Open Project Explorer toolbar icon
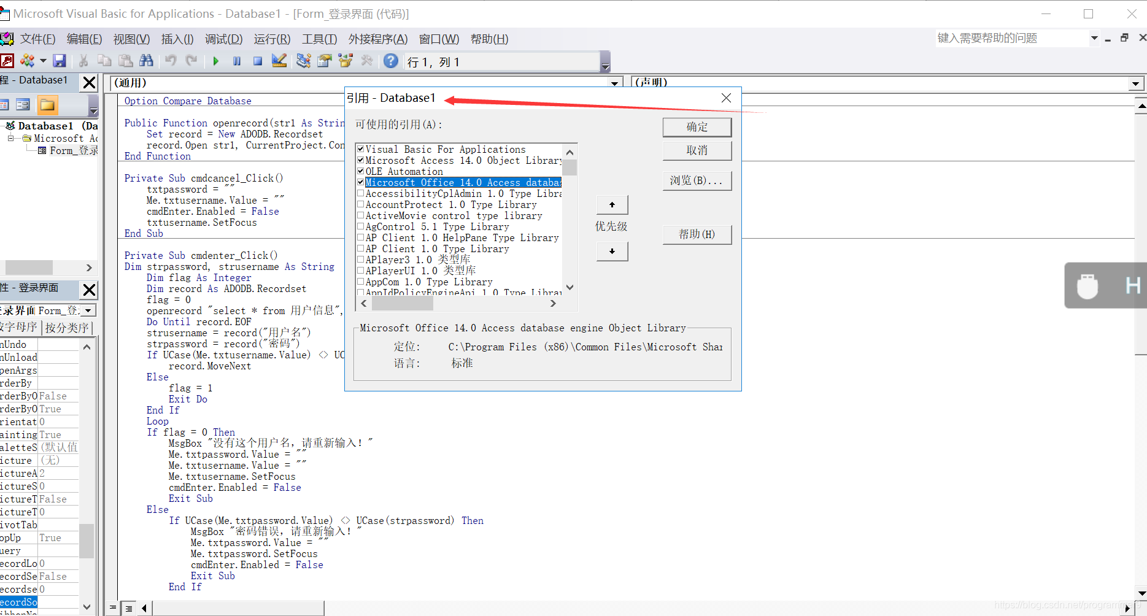 coord(304,61)
